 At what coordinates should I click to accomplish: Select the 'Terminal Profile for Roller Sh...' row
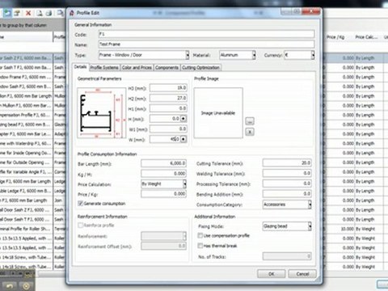pyautogui.click(x=32, y=229)
